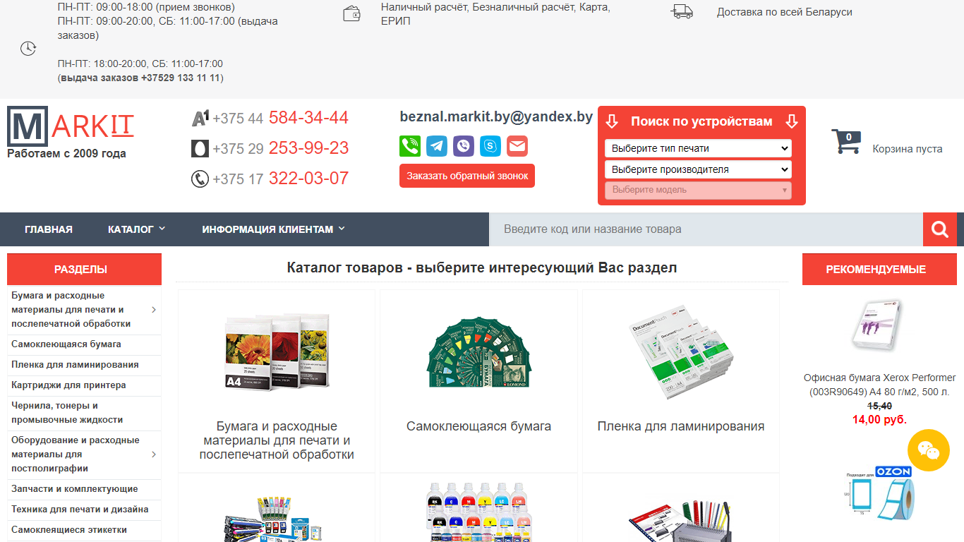Open the Telegram contact icon

437,146
